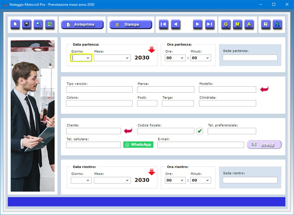Click the businessman photo on the left
This screenshot has height=215, width=294.
[x=33, y=116]
